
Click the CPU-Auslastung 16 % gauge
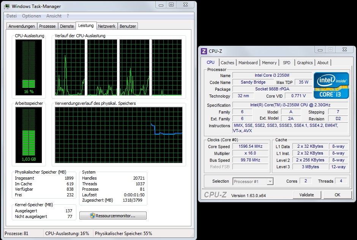[x=29, y=67]
